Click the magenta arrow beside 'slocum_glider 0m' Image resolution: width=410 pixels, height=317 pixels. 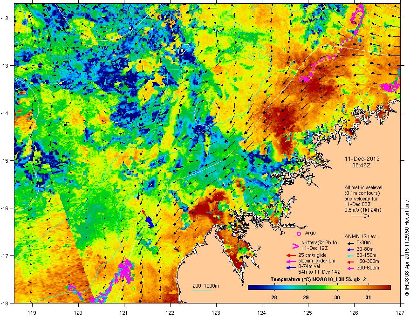[291, 262]
